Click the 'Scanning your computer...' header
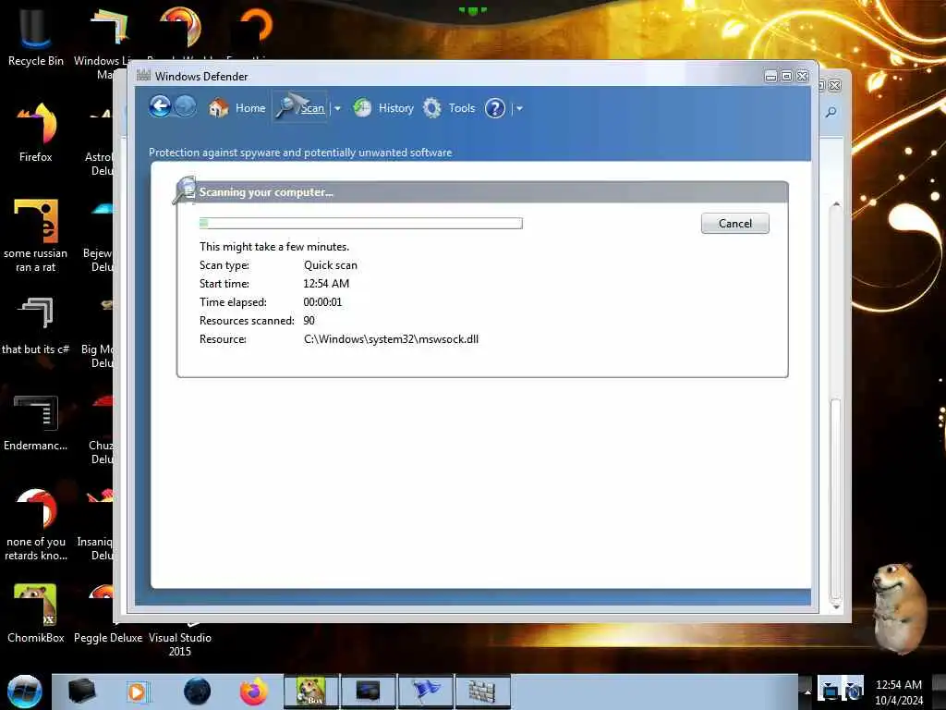The image size is (946, 710). [x=266, y=192]
